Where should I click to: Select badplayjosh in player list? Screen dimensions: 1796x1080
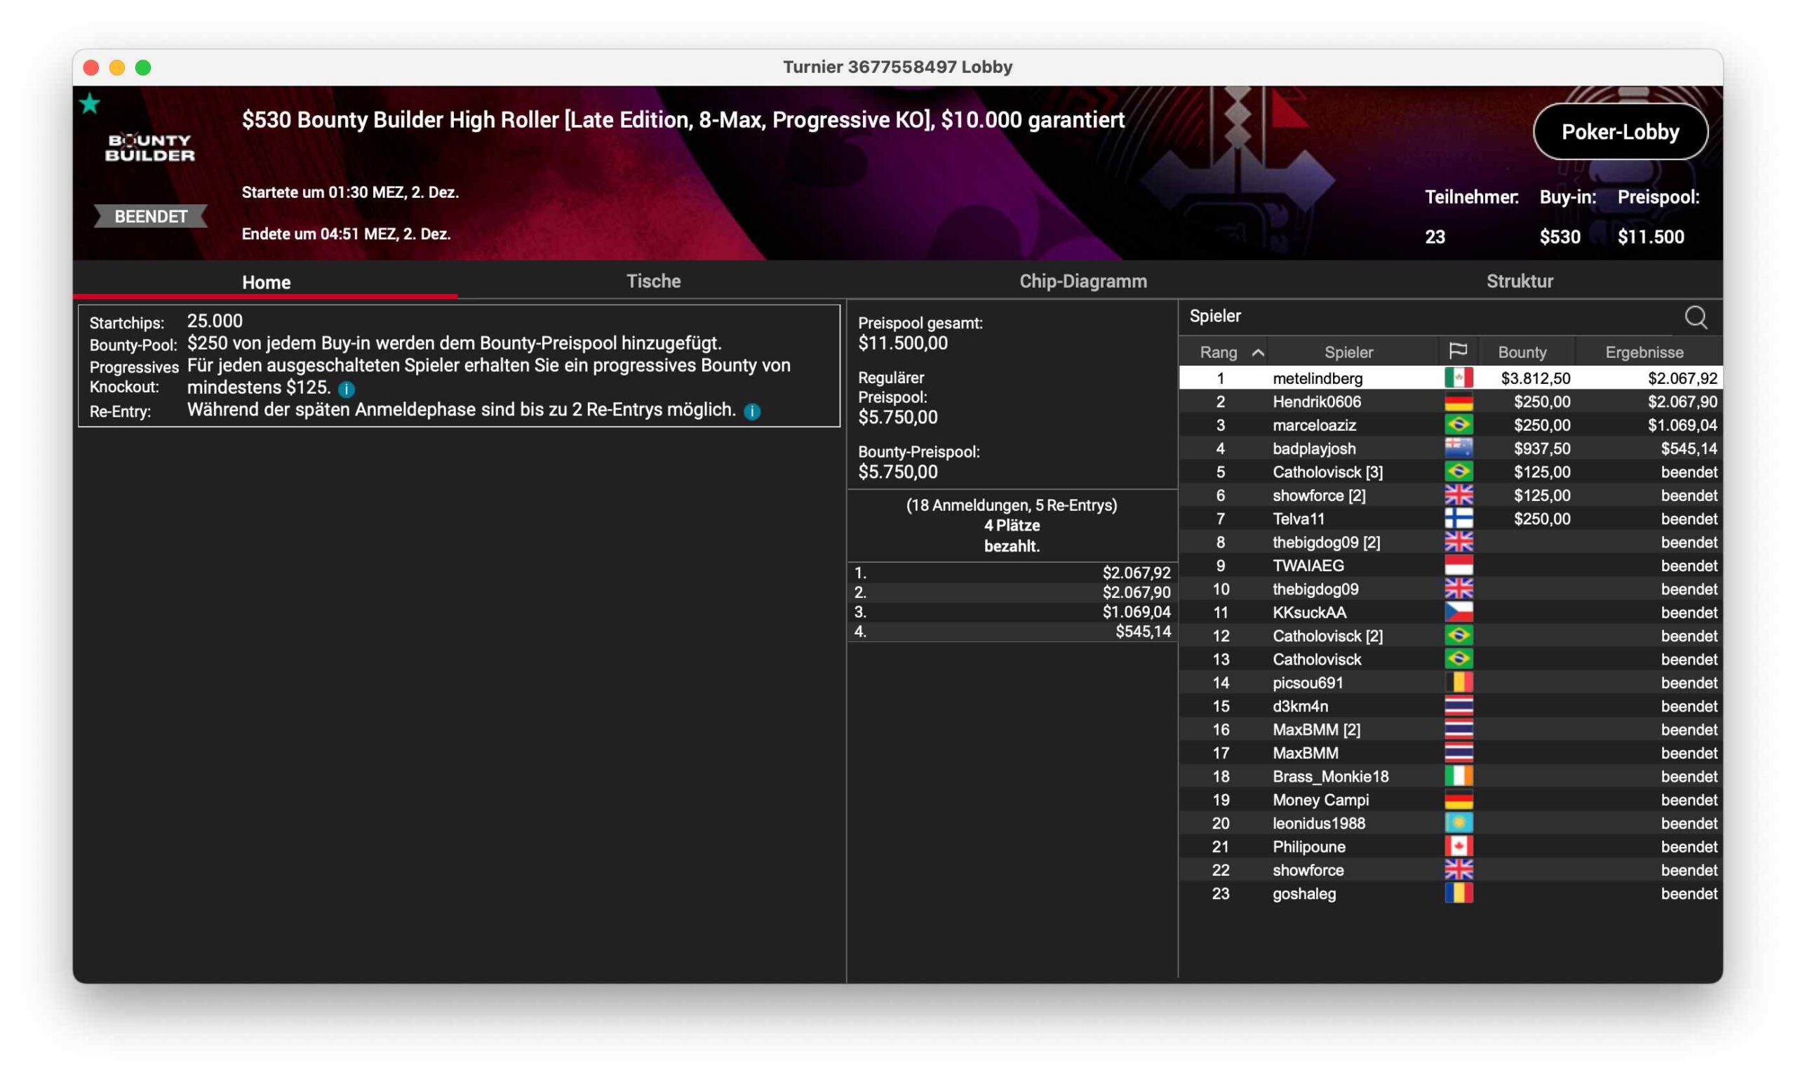1313,448
